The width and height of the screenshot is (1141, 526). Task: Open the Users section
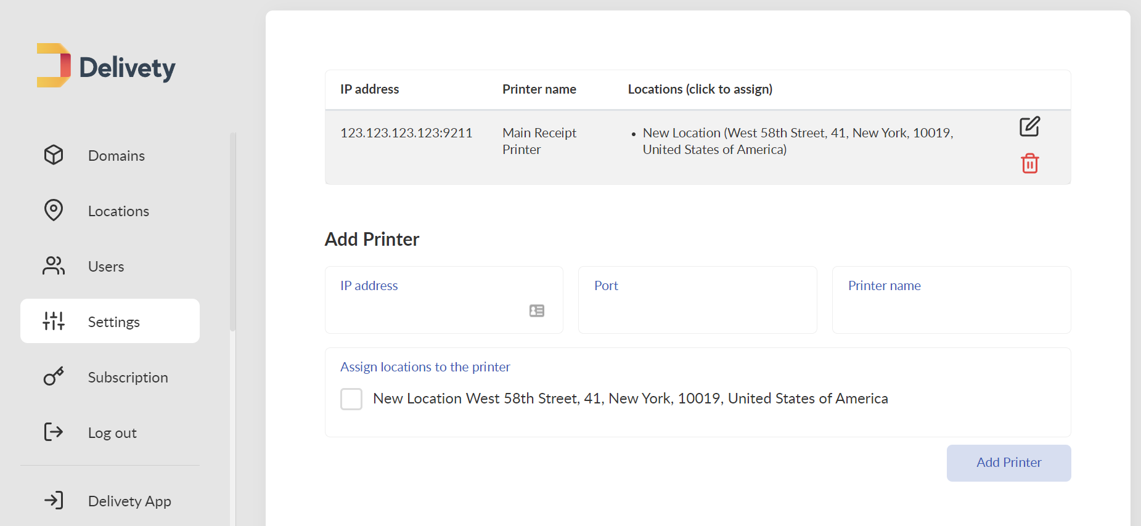coord(110,266)
